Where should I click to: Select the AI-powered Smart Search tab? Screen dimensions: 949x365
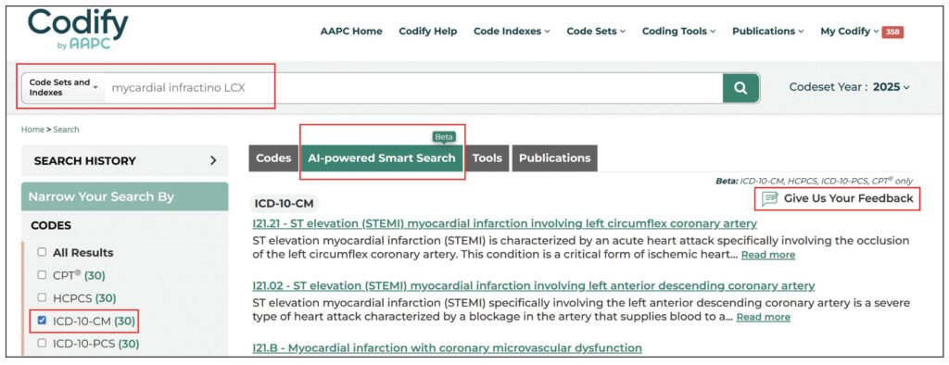click(x=381, y=158)
